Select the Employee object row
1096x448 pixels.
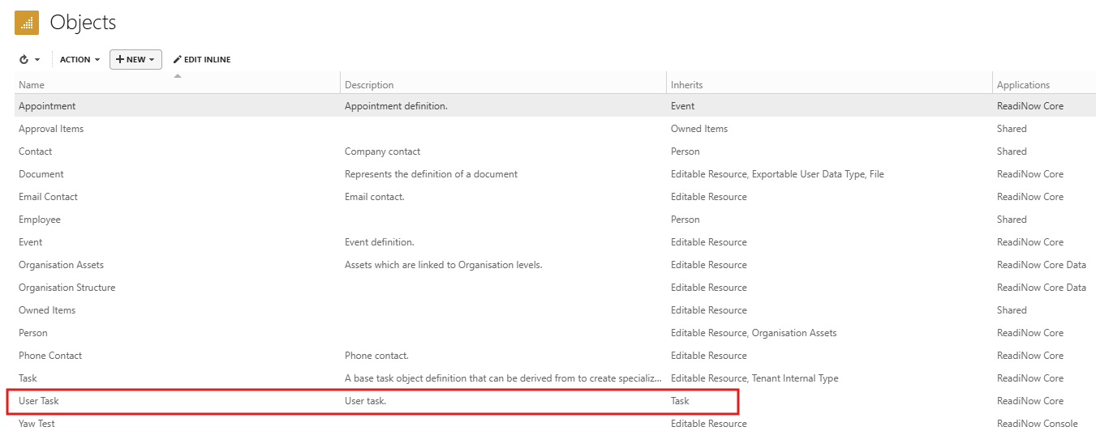coord(40,220)
